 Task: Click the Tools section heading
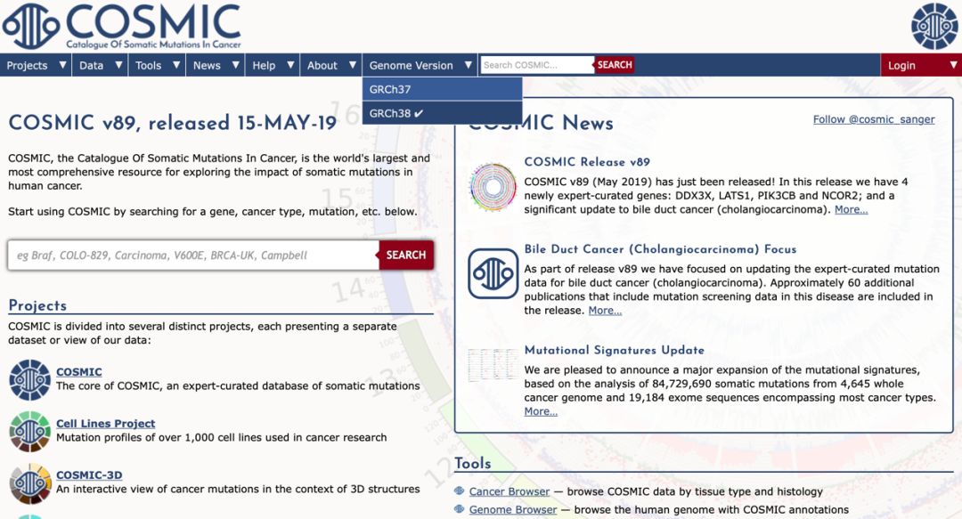click(472, 463)
